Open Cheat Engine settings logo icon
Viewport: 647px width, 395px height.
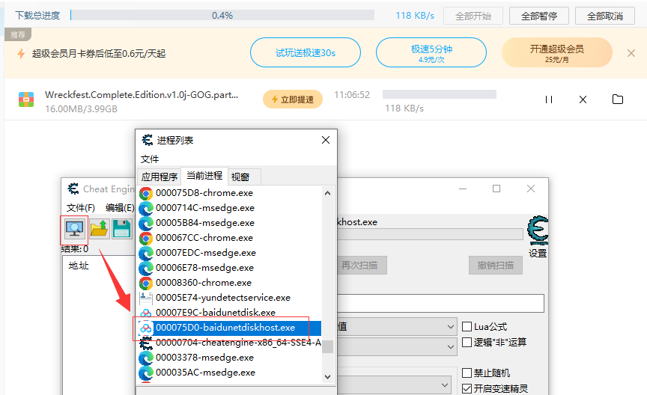point(538,230)
